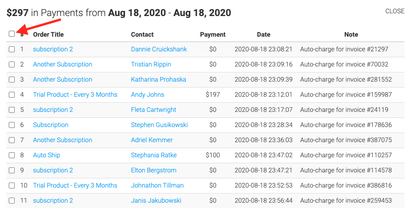
Task: Open contact Dannie Cruickshank
Action: click(x=159, y=49)
